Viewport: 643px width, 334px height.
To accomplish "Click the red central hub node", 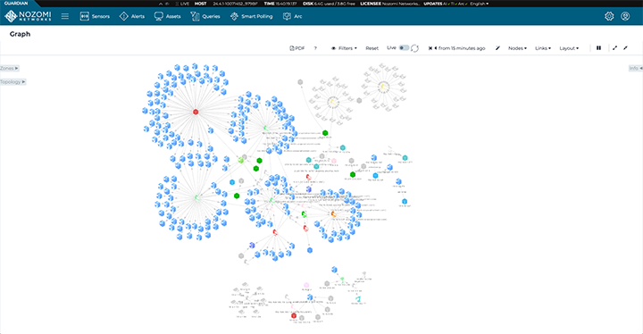I will tap(196, 112).
